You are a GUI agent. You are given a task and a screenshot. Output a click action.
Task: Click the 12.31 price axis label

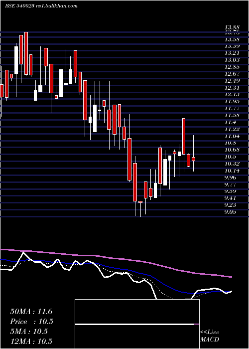232,88
